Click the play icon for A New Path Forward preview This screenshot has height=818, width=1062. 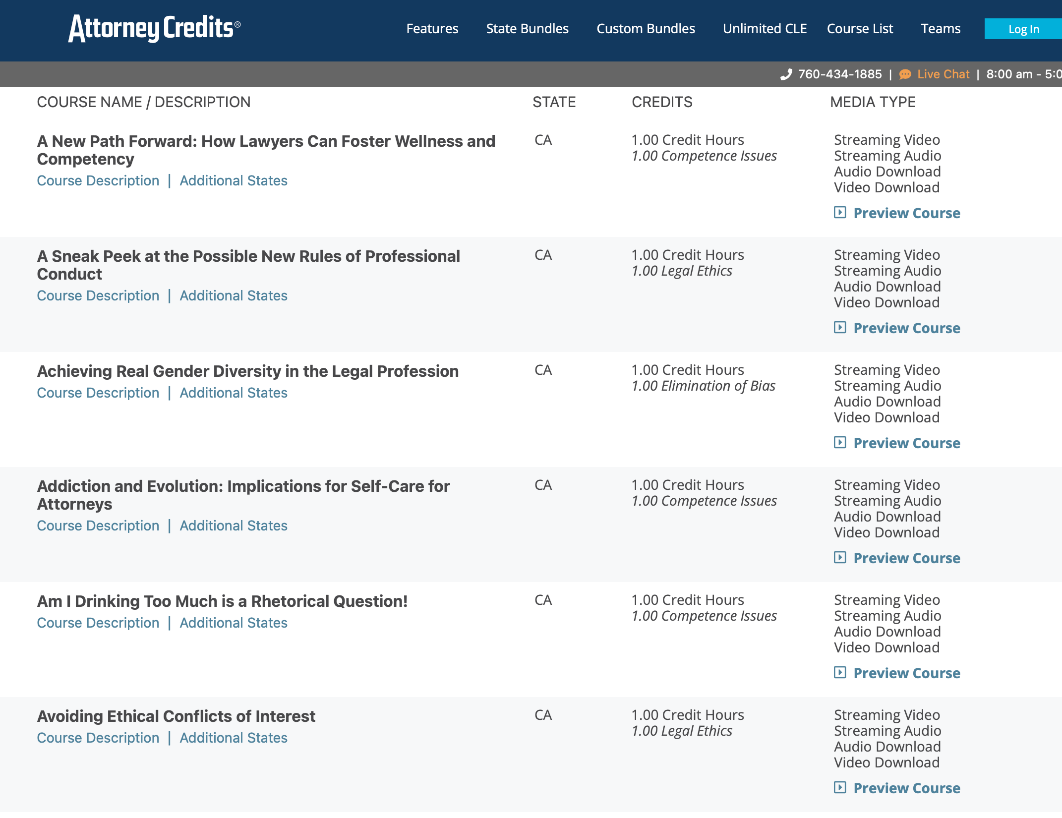tap(840, 213)
